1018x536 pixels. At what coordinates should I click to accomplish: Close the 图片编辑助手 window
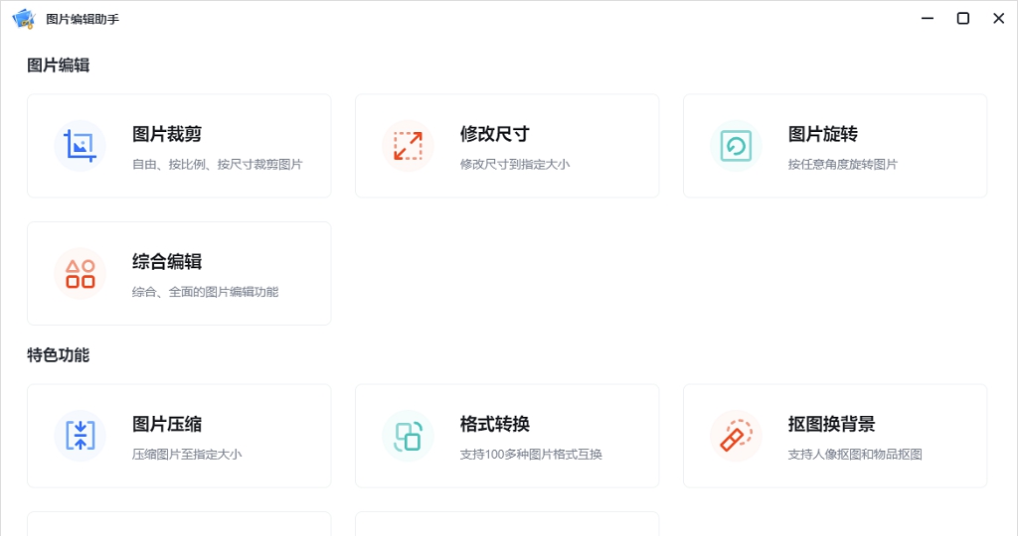pyautogui.click(x=998, y=18)
